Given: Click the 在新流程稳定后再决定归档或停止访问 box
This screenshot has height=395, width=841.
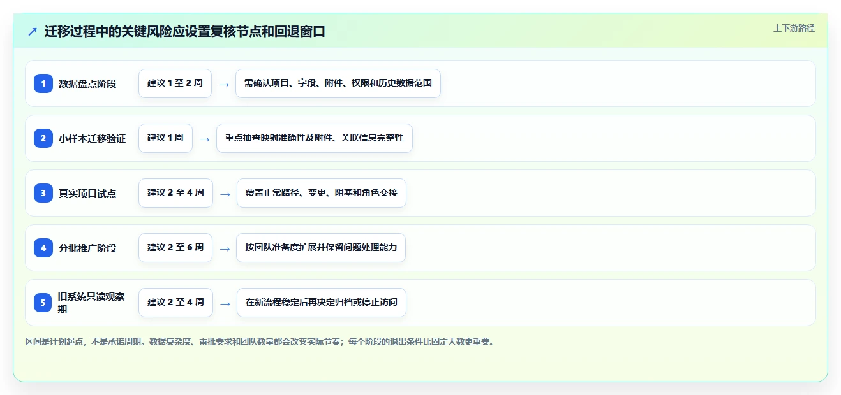Looking at the screenshot, I should click(x=321, y=303).
